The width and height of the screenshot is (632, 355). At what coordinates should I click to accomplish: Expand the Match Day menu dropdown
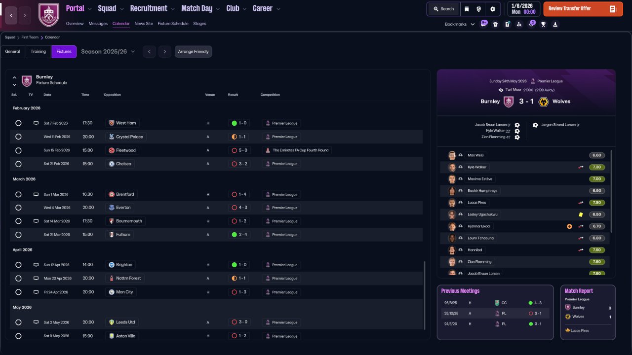pyautogui.click(x=218, y=9)
